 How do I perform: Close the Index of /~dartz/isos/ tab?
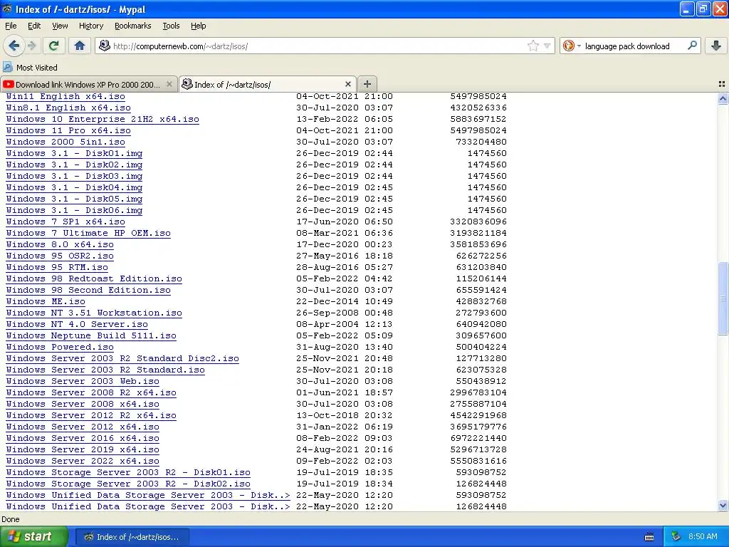pos(347,84)
